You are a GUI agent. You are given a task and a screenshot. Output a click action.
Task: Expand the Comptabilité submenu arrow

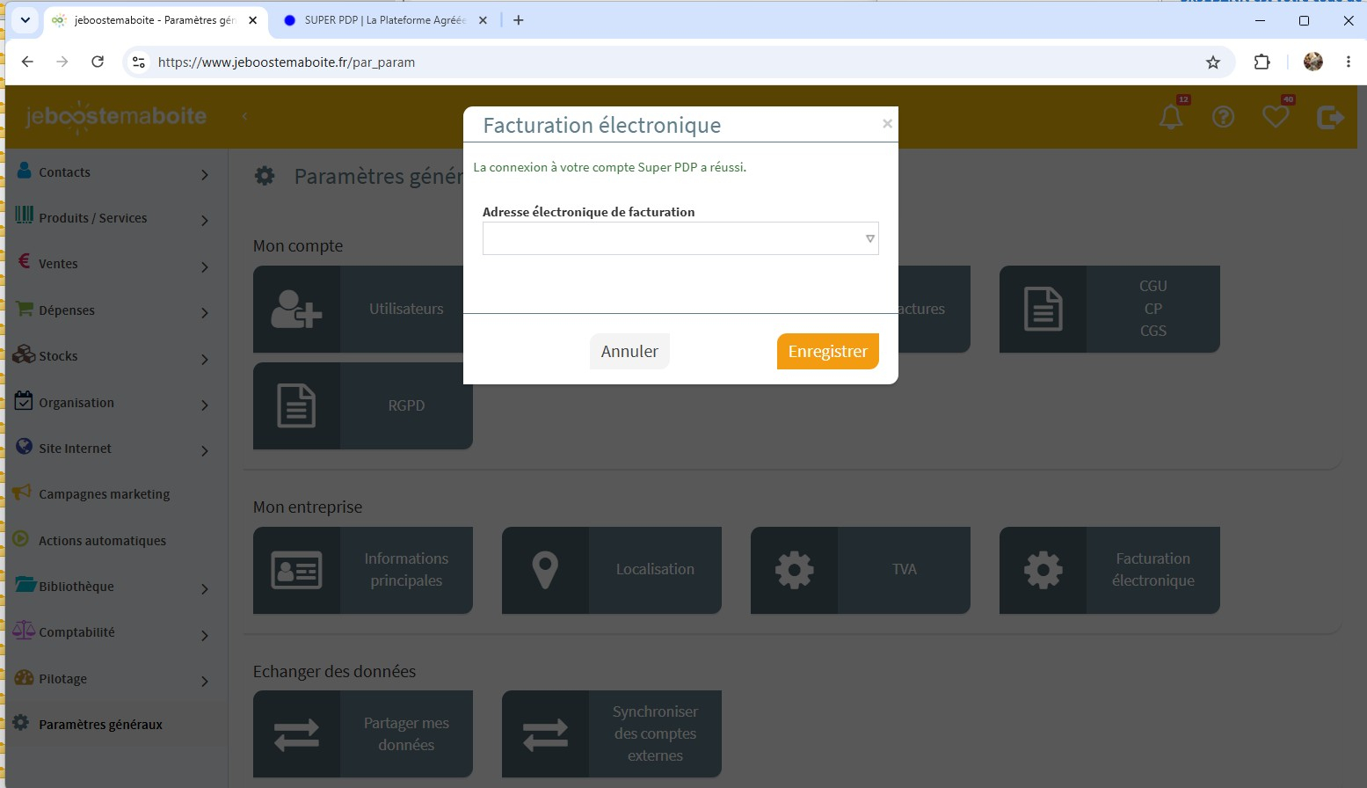pyautogui.click(x=205, y=634)
